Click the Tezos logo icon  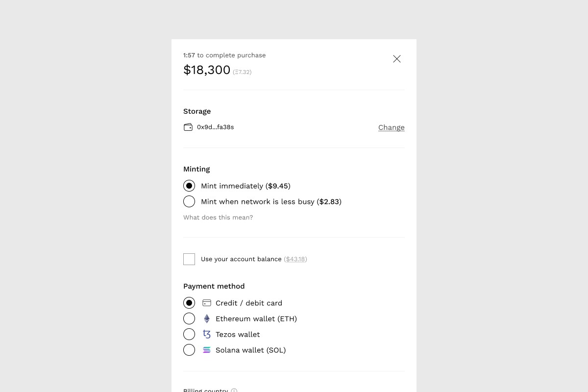click(207, 334)
